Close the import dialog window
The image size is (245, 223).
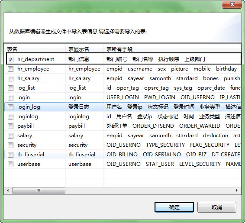coord(232,4)
